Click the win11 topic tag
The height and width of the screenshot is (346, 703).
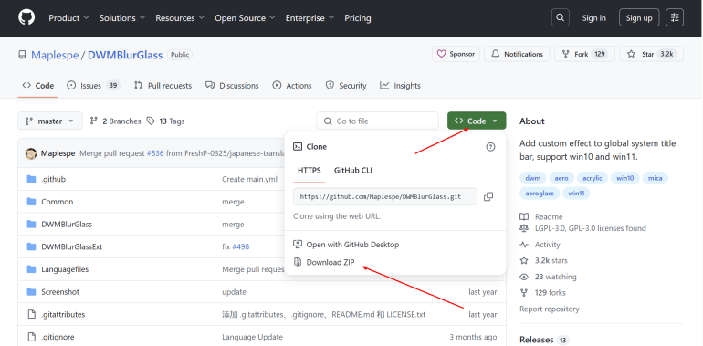pos(576,194)
